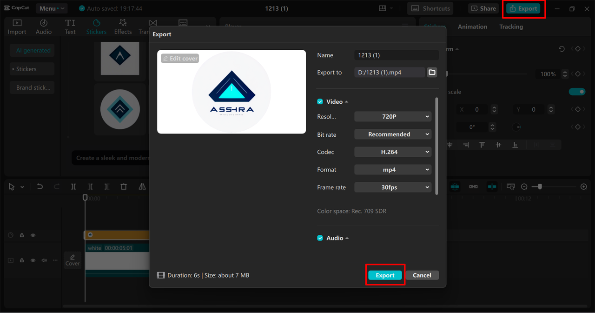595x313 pixels.
Task: Click the Mirror flip icon in timeline toolbar
Action: (x=142, y=186)
